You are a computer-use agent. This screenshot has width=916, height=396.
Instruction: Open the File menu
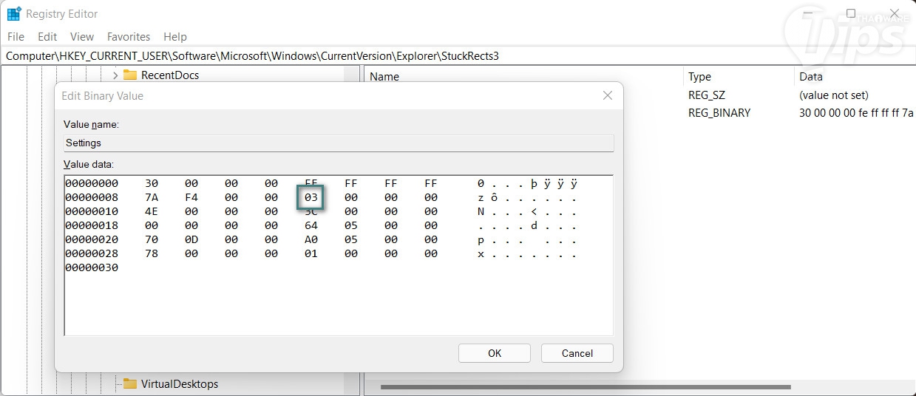point(16,36)
